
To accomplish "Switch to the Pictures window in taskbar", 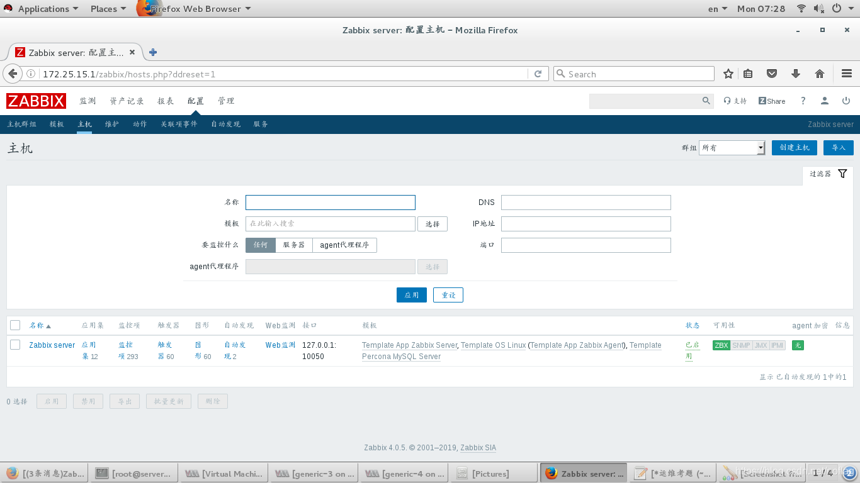I will tap(493, 474).
